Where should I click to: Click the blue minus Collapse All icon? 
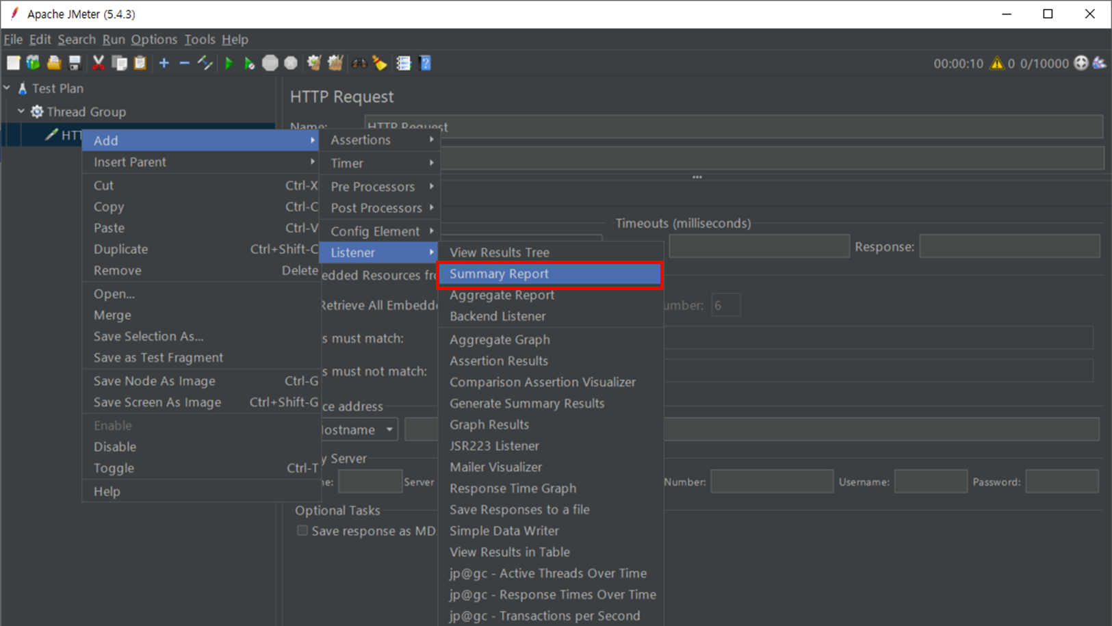[x=184, y=63]
